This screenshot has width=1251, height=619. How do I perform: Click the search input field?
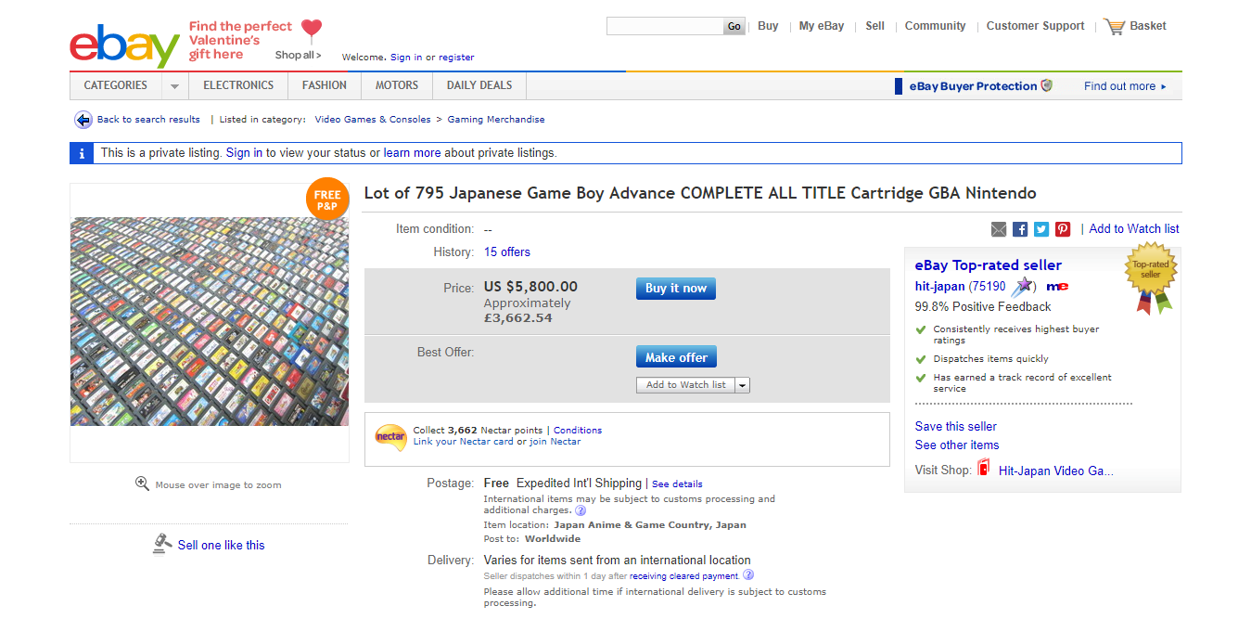pyautogui.click(x=664, y=26)
